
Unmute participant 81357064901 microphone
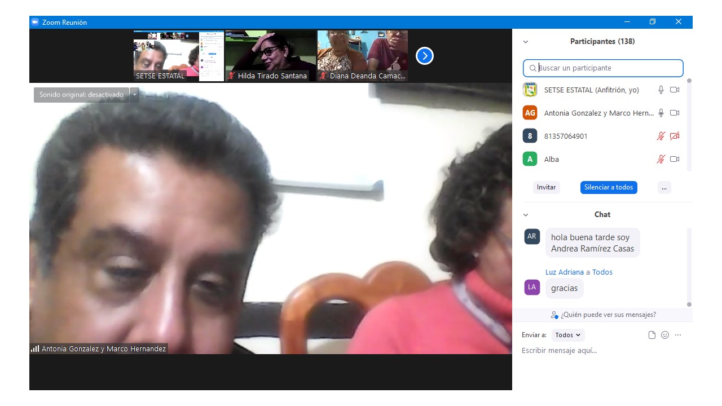(661, 136)
